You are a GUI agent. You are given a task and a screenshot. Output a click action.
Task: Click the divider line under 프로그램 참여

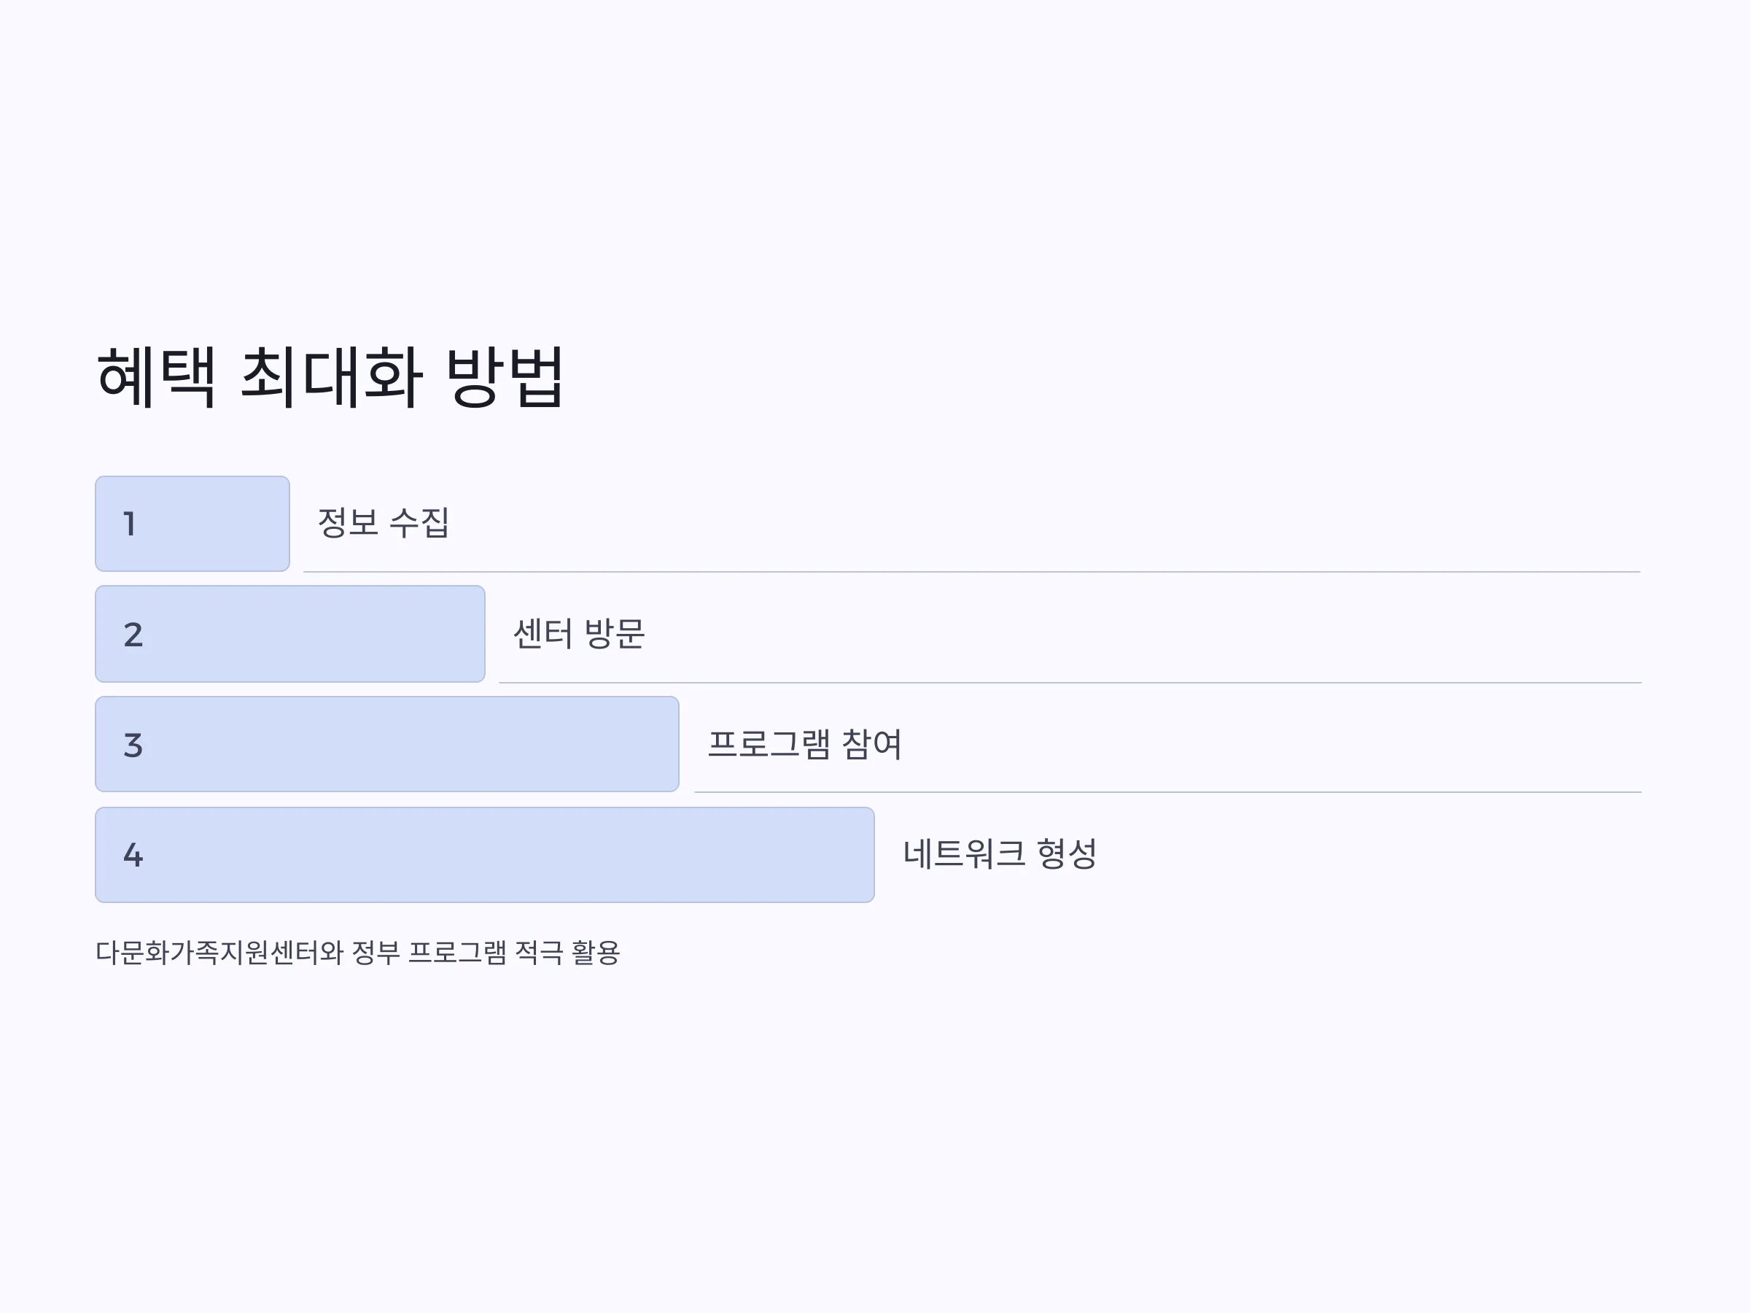pyautogui.click(x=1167, y=792)
